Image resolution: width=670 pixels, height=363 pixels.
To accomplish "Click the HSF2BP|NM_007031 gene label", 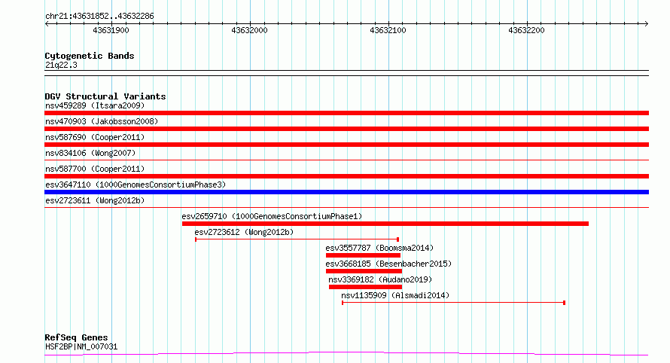I will coord(81,346).
